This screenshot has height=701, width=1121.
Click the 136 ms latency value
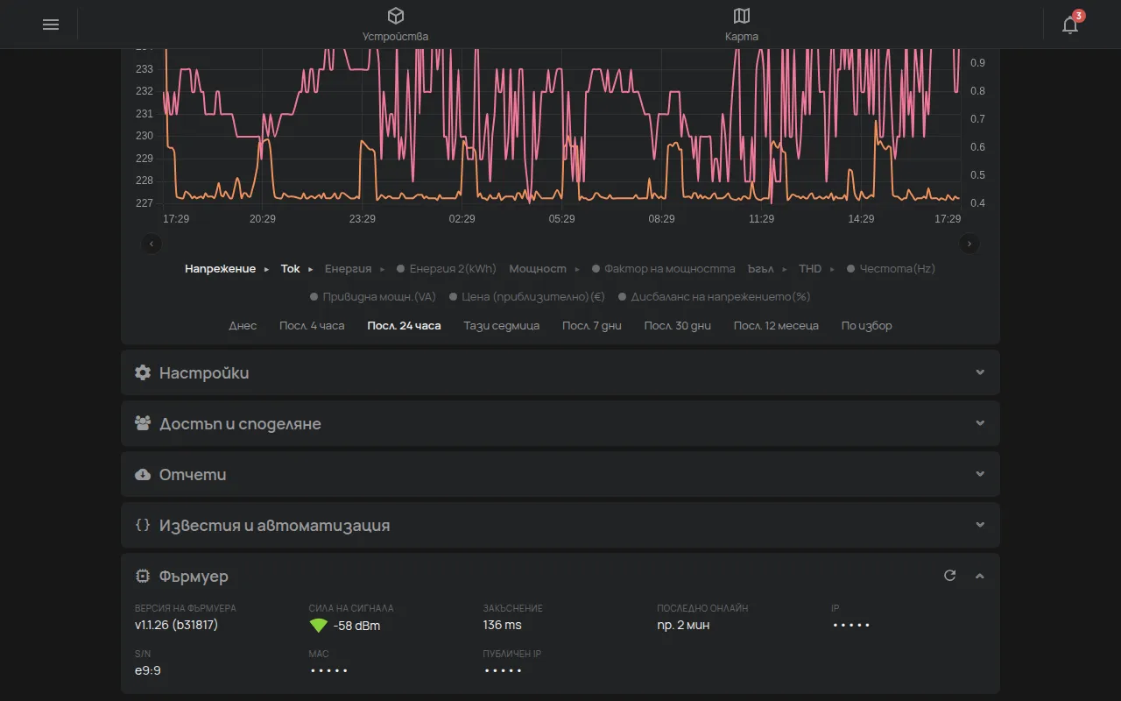[502, 626]
